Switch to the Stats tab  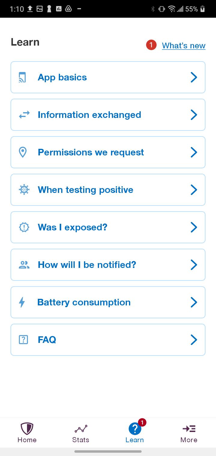[81, 433]
